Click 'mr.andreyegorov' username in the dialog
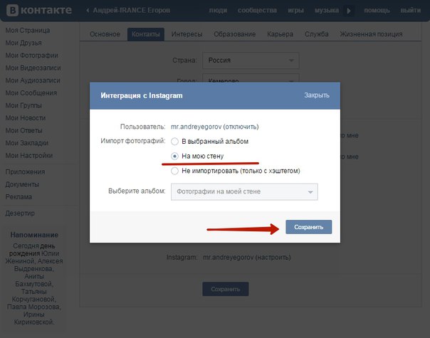This screenshot has width=430, height=338. 196,127
